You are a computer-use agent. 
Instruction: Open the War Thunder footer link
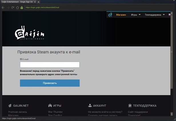pos(55,112)
